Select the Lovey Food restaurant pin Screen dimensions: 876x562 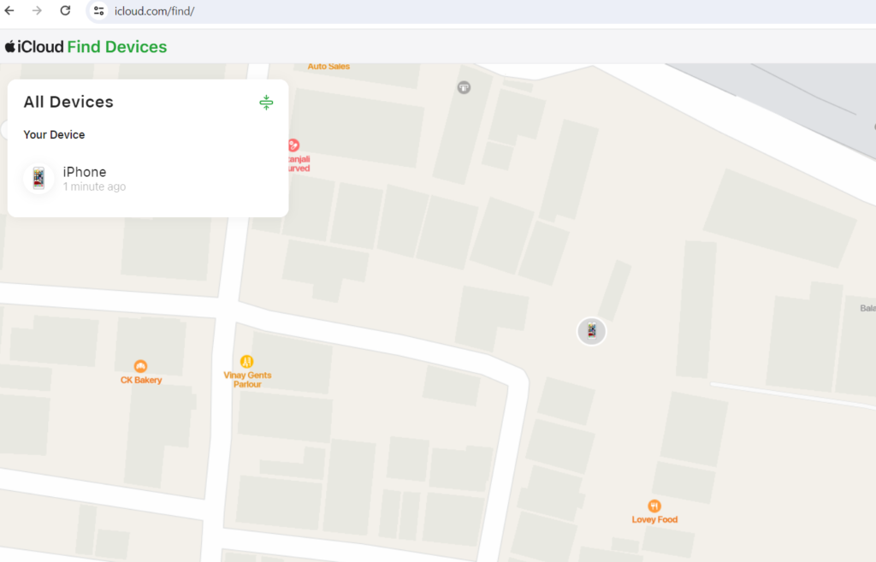pyautogui.click(x=654, y=506)
